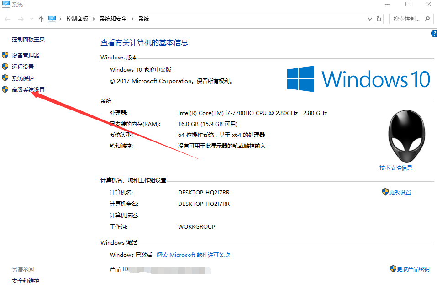Open the help question mark icon
Image resolution: width=437 pixels, height=293 pixels.
pyautogui.click(x=434, y=33)
